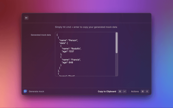Click the back arrow button
173x108 pixels.
point(26,18)
